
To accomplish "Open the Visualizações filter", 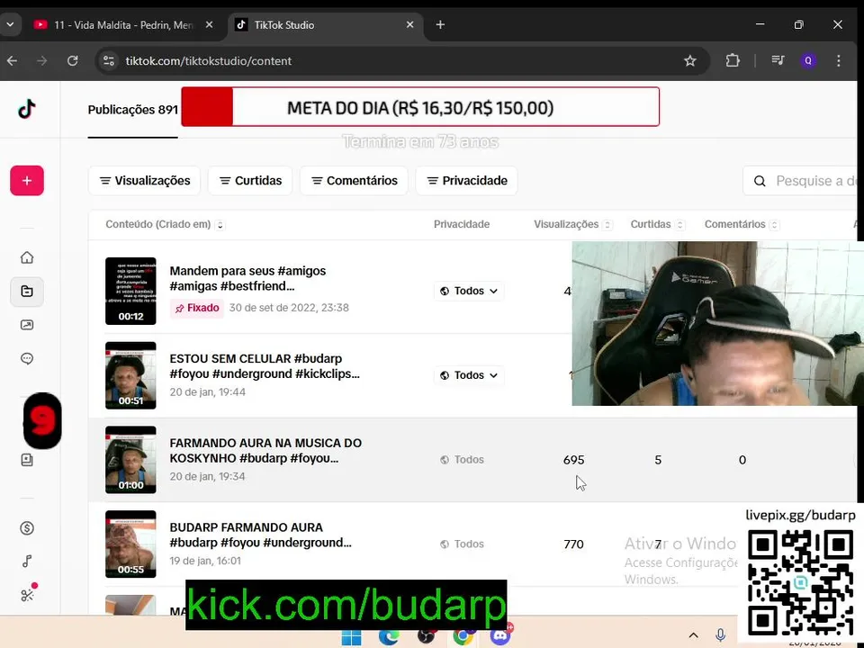I will [x=144, y=181].
